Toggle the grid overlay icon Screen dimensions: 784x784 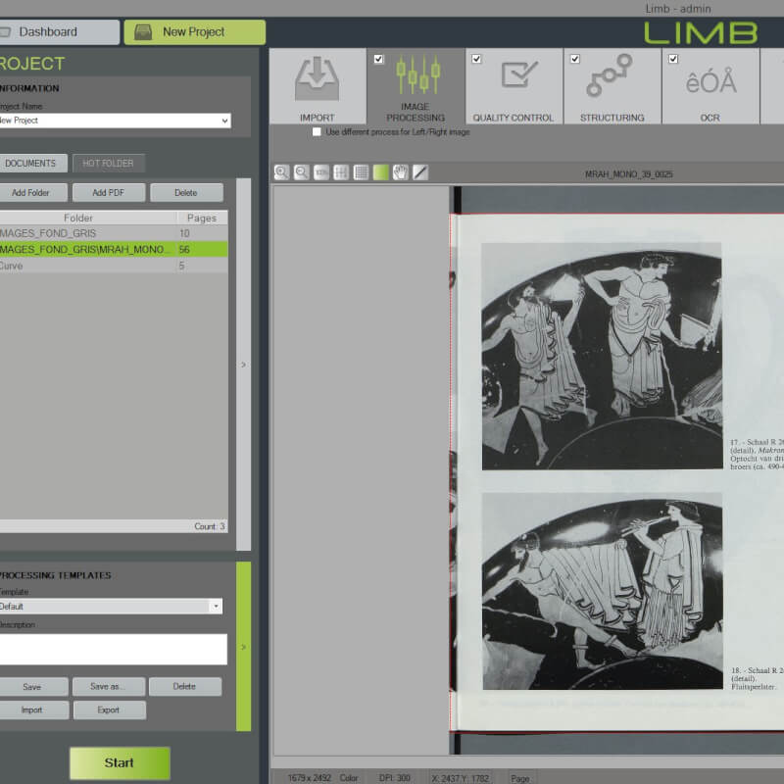(361, 172)
